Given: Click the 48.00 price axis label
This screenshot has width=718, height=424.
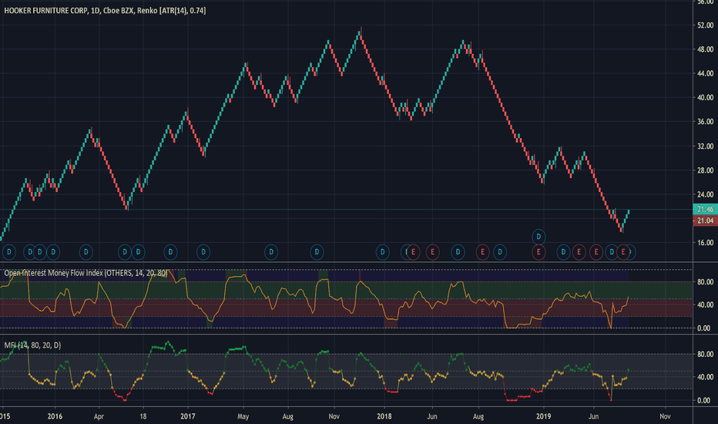Looking at the screenshot, I should click(705, 49).
